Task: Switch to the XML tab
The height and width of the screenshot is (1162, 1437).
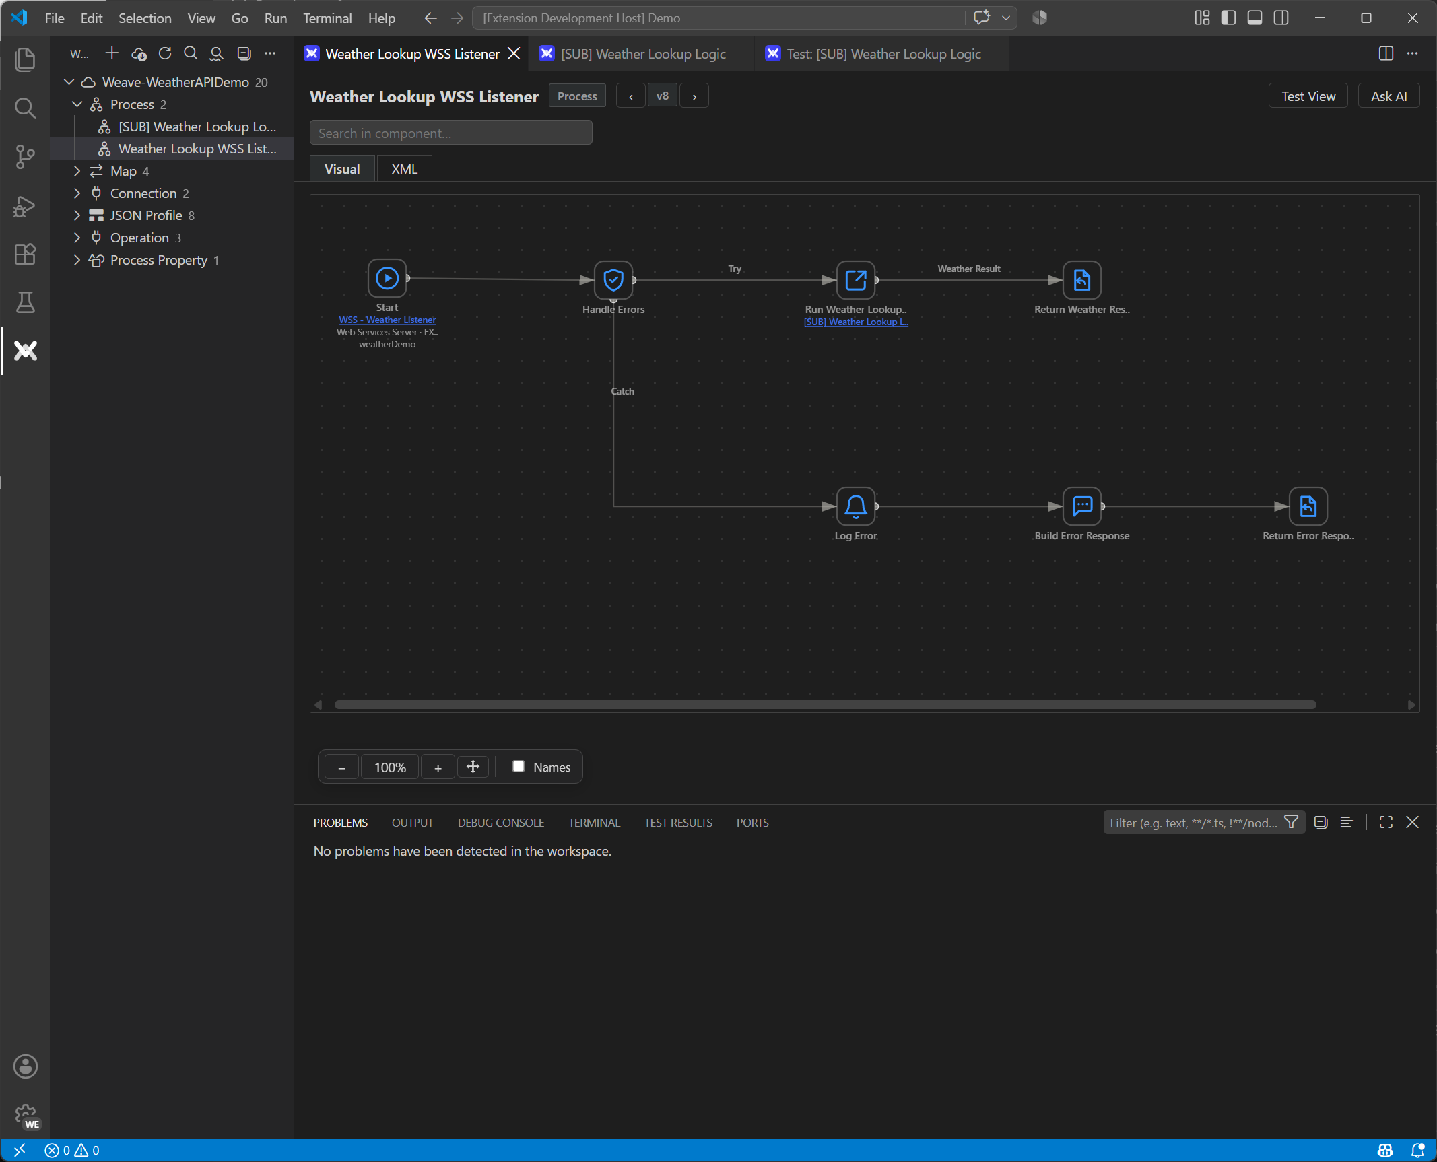Action: pyautogui.click(x=404, y=169)
